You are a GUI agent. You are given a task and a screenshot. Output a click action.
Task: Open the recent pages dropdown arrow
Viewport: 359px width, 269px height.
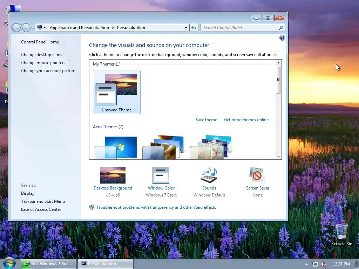coord(33,28)
